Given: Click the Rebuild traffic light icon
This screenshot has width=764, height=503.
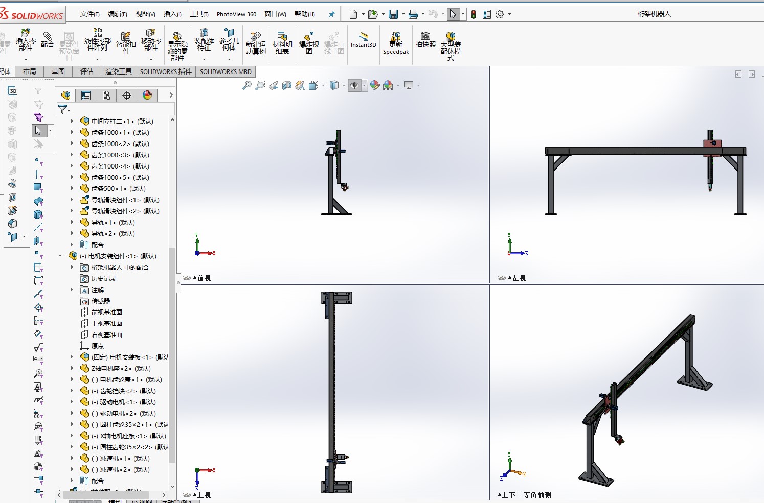Looking at the screenshot, I should pyautogui.click(x=474, y=14).
